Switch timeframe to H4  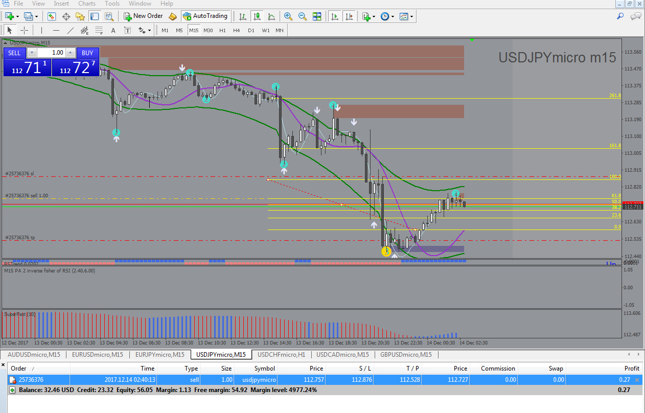coord(237,30)
